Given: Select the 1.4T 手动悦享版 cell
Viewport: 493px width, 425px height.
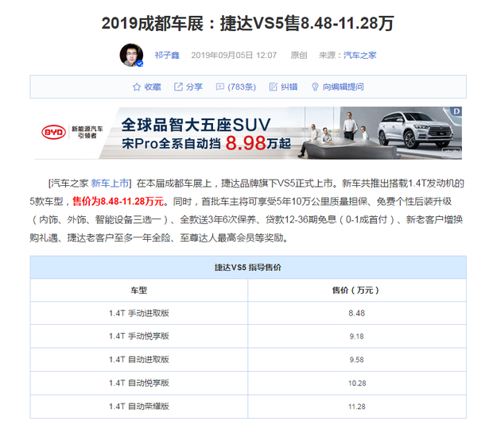Looking at the screenshot, I should (139, 336).
